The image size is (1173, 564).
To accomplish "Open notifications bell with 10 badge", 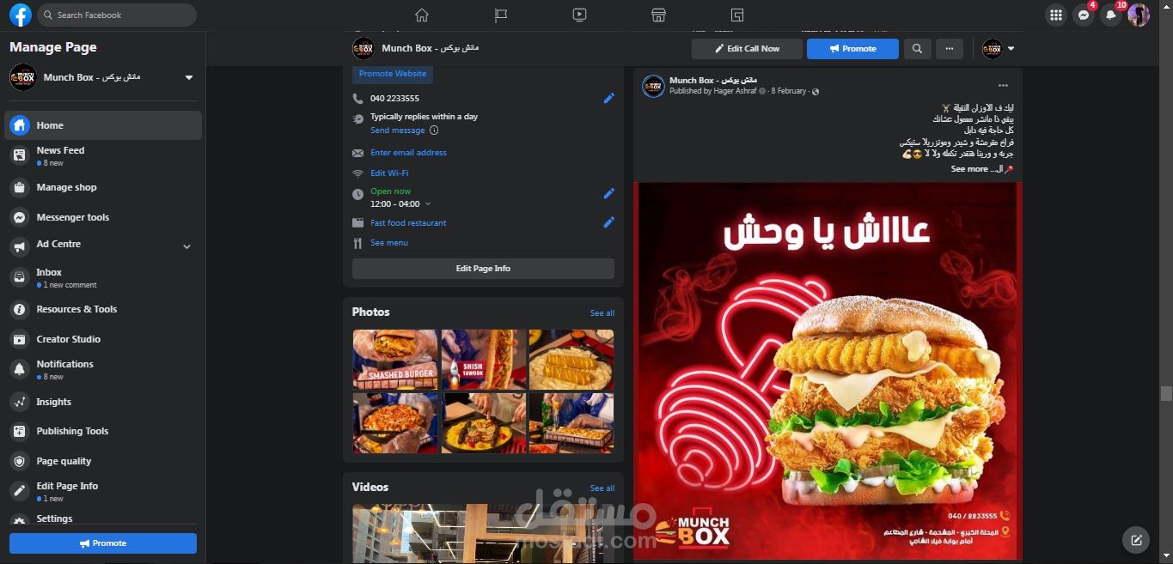I will pos(1111,15).
